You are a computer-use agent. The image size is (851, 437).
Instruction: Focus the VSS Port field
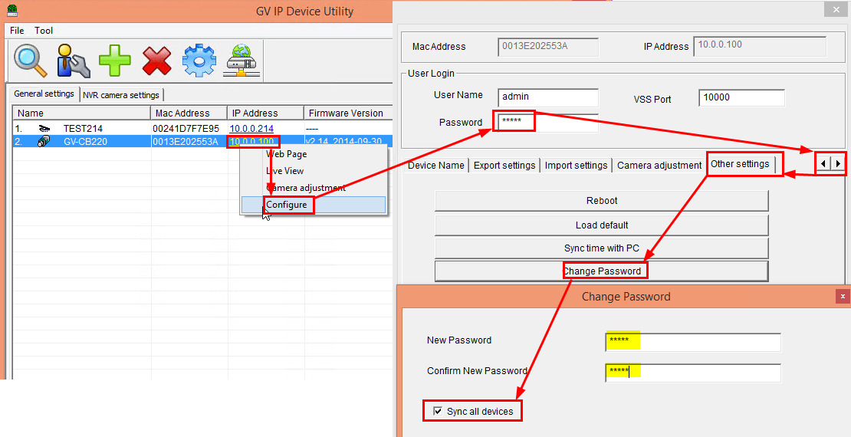742,97
